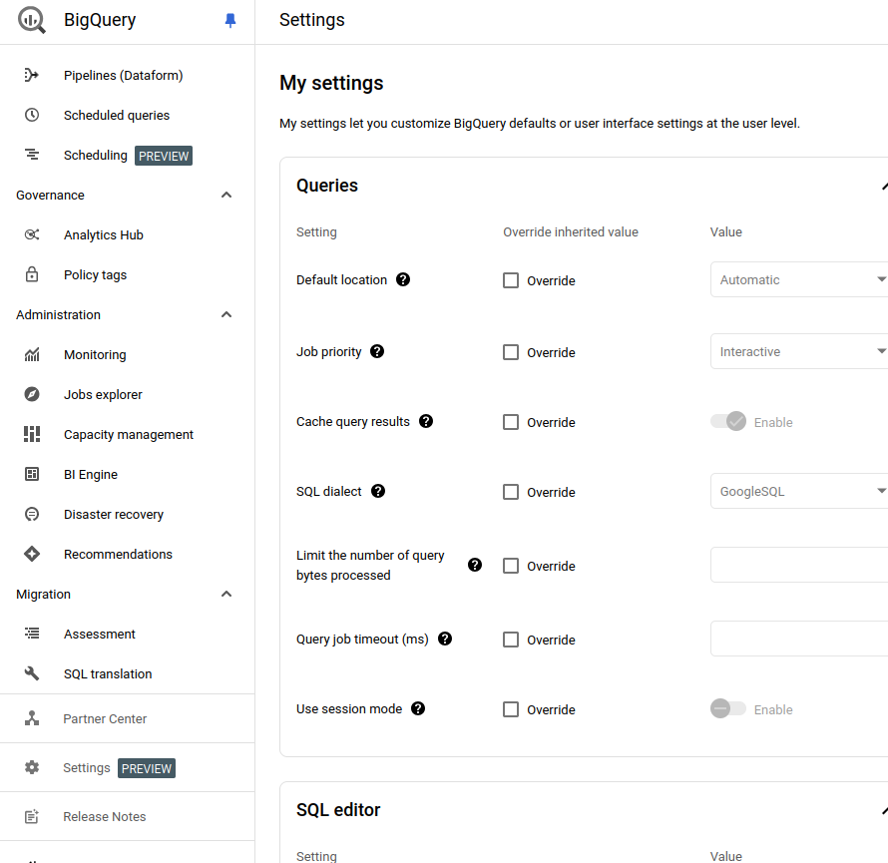Click the Query job timeout input field

click(x=799, y=639)
